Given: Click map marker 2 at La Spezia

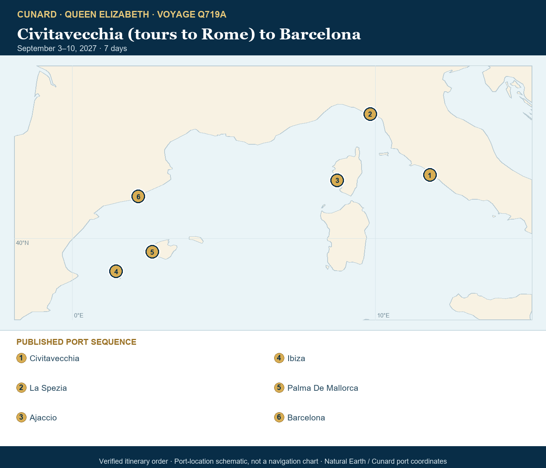Looking at the screenshot, I should [x=370, y=114].
